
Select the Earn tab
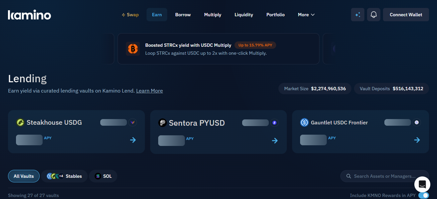157,15
